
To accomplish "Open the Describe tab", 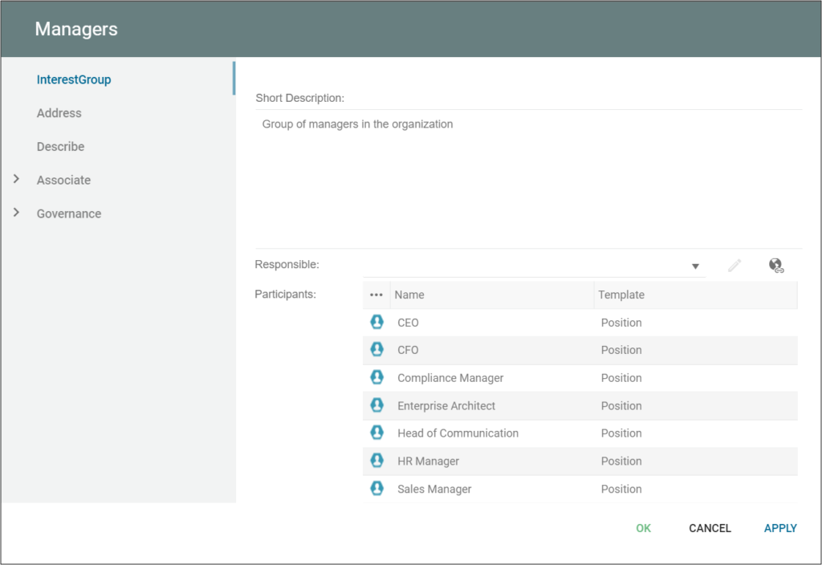I will point(60,147).
